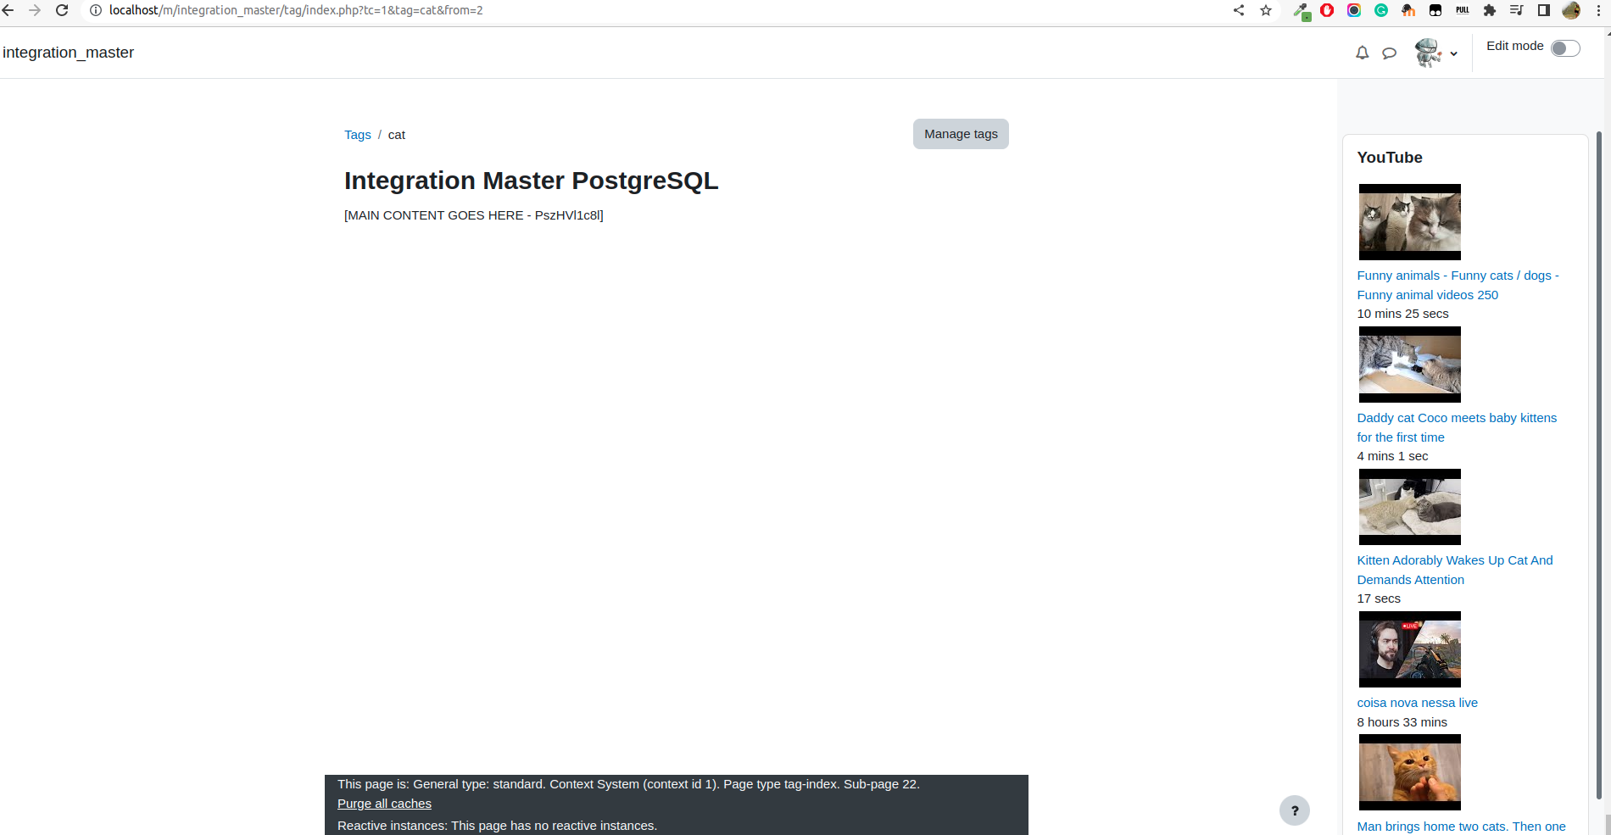The image size is (1611, 835).
Task: Click the browser forward arrow
Action: pyautogui.click(x=35, y=10)
